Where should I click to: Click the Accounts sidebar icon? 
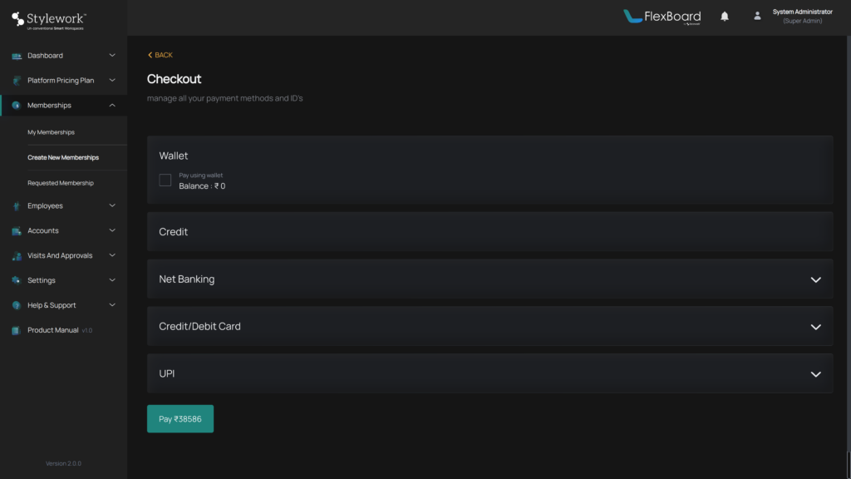(x=17, y=231)
